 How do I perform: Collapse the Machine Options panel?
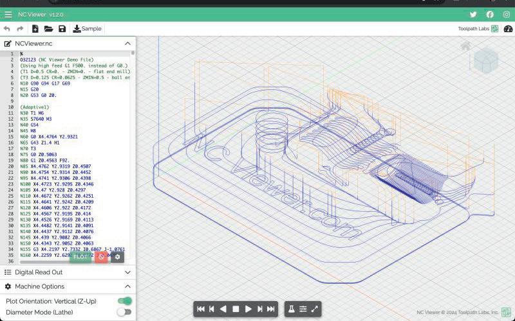click(x=127, y=286)
